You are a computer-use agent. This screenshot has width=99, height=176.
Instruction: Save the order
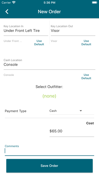[x=49, y=166]
